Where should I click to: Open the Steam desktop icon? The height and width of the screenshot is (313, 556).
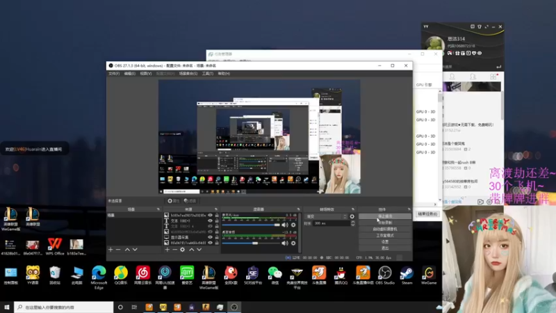pyautogui.click(x=407, y=275)
